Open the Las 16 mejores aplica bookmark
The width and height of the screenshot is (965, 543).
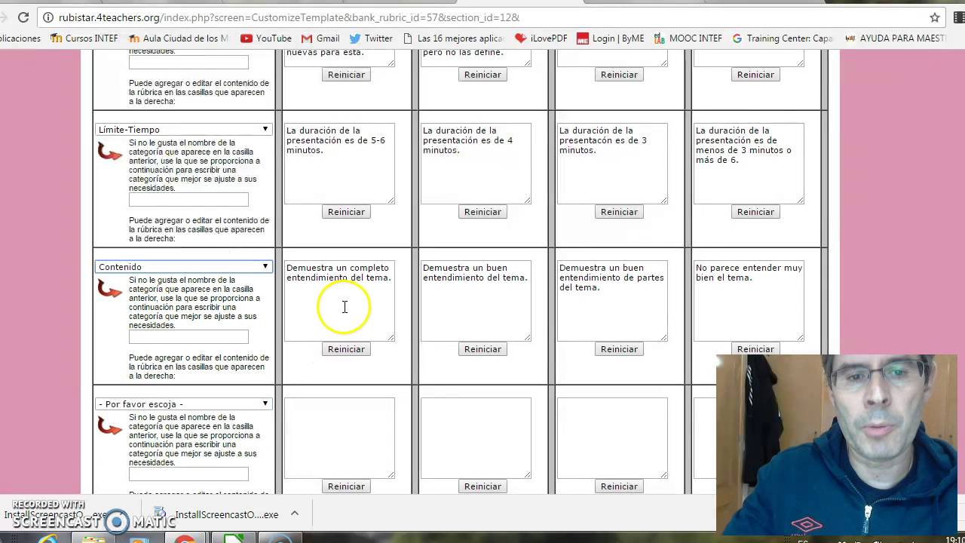[x=454, y=38]
